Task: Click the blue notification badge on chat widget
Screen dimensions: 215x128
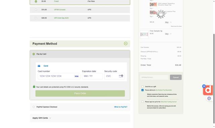Action: coord(204,86)
